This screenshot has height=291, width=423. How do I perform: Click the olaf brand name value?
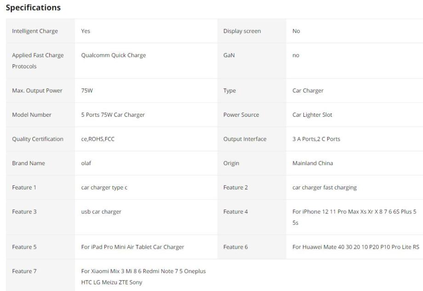[86, 163]
